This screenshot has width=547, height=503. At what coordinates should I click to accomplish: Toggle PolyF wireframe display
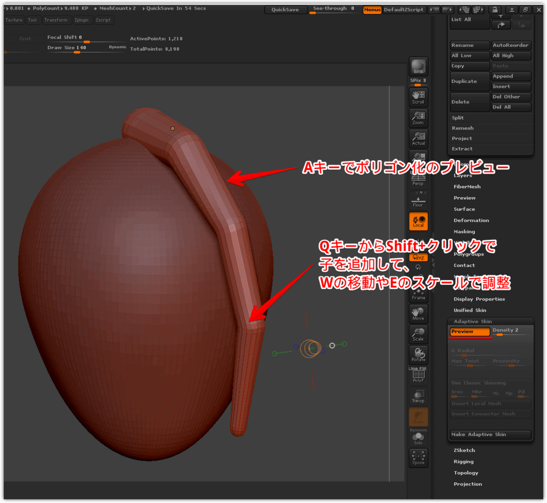pos(418,376)
